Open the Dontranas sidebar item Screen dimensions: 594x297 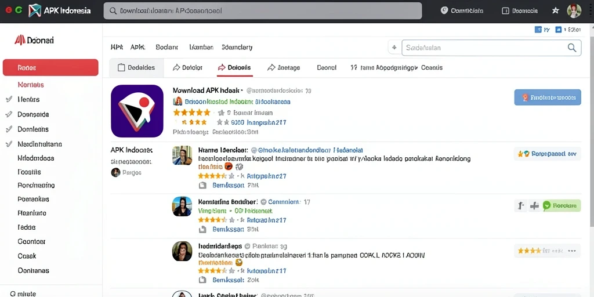[33, 270]
